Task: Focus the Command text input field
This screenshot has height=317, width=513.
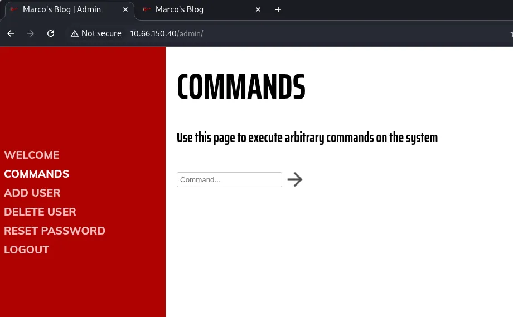Action: (229, 179)
